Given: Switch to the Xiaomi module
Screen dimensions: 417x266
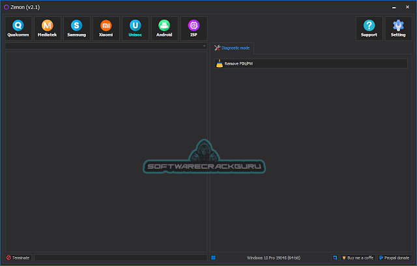Looking at the screenshot, I should pyautogui.click(x=106, y=29).
